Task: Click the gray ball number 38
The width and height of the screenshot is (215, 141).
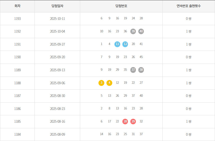Action: click(141, 70)
